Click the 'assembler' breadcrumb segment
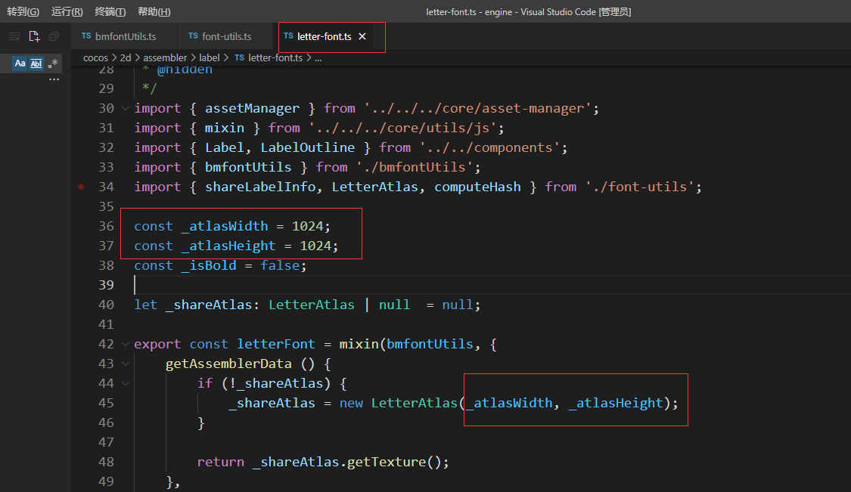The width and height of the screenshot is (851, 492). click(x=165, y=57)
